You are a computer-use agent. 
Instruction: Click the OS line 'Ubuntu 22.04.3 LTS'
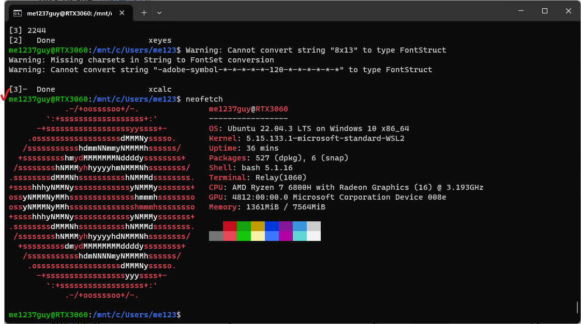pos(309,128)
